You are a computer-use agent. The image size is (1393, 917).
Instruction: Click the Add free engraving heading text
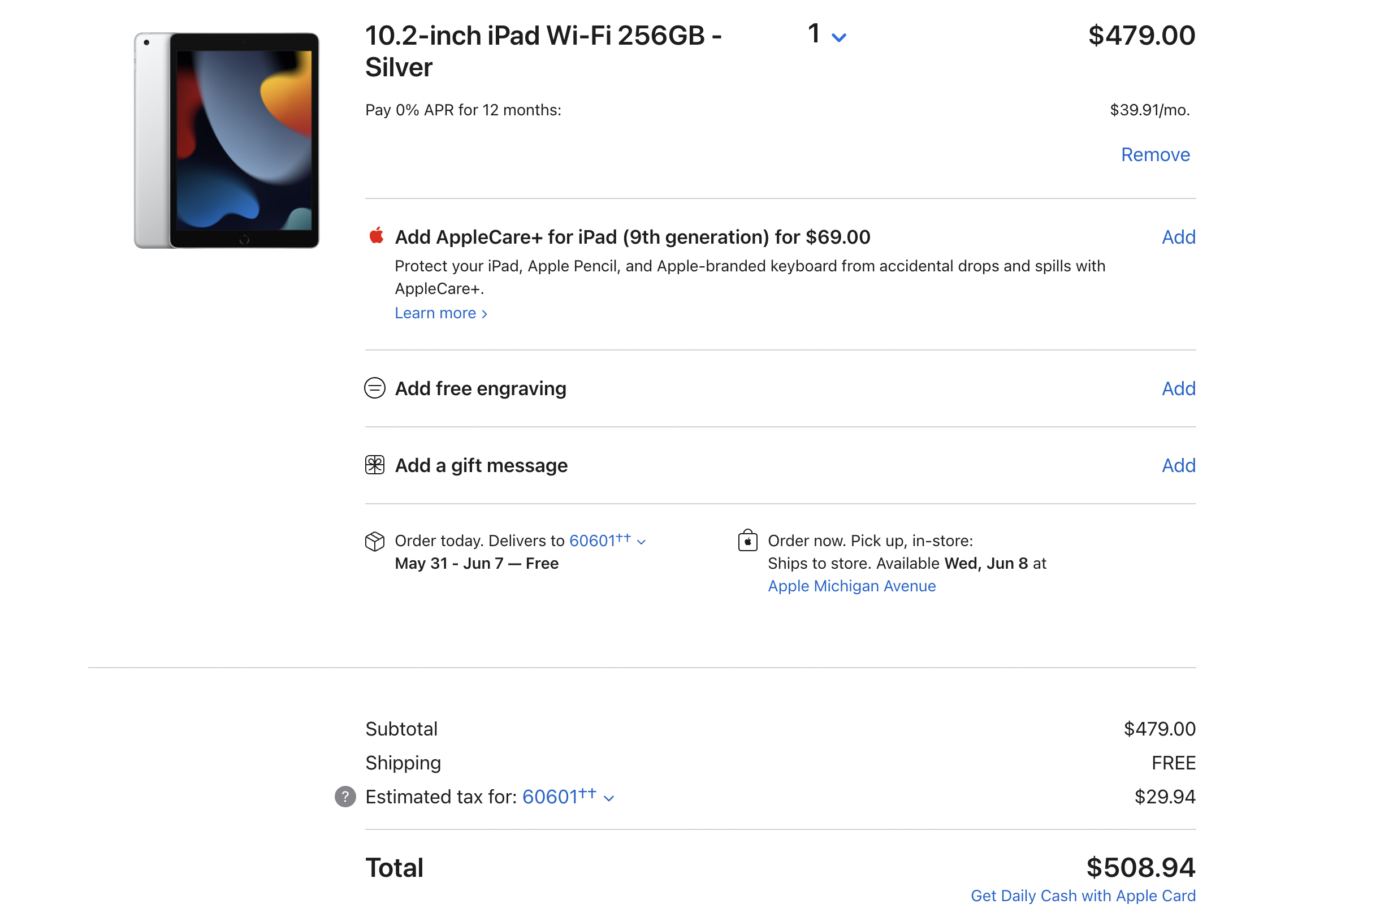click(480, 388)
